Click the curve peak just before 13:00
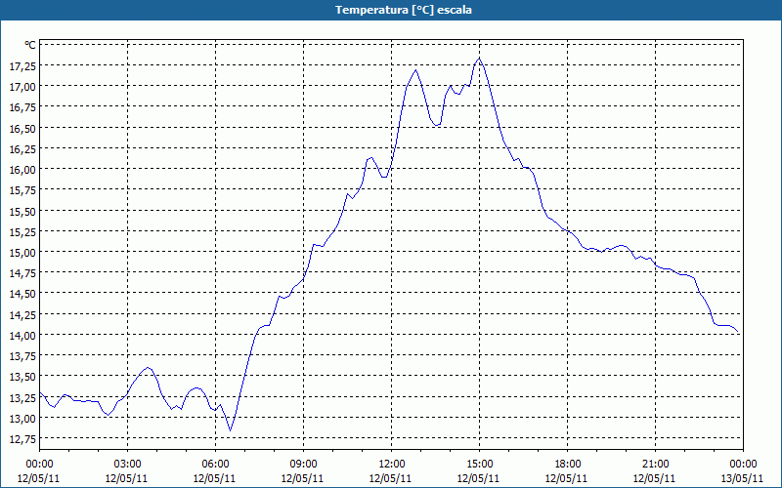The height and width of the screenshot is (488, 782). (415, 70)
